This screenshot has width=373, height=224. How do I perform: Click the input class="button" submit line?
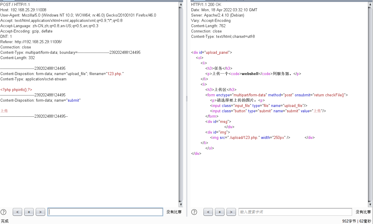pos(268,111)
